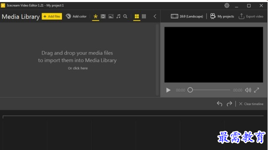Click the preview seek slider handle
The width and height of the screenshot is (268, 150).
pyautogui.click(x=190, y=90)
